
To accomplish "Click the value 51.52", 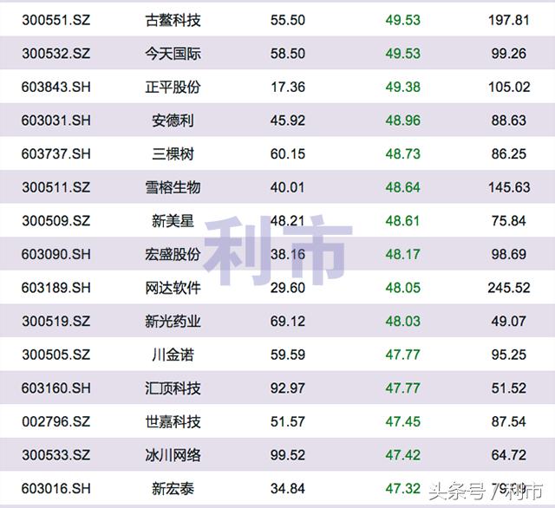I will [x=509, y=388].
